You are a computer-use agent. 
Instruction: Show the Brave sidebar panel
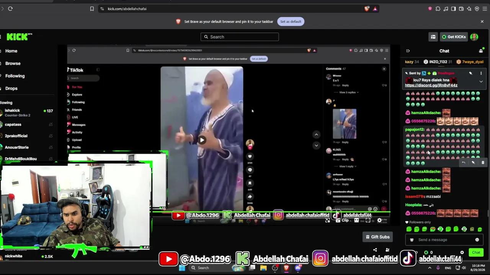[x=454, y=9]
